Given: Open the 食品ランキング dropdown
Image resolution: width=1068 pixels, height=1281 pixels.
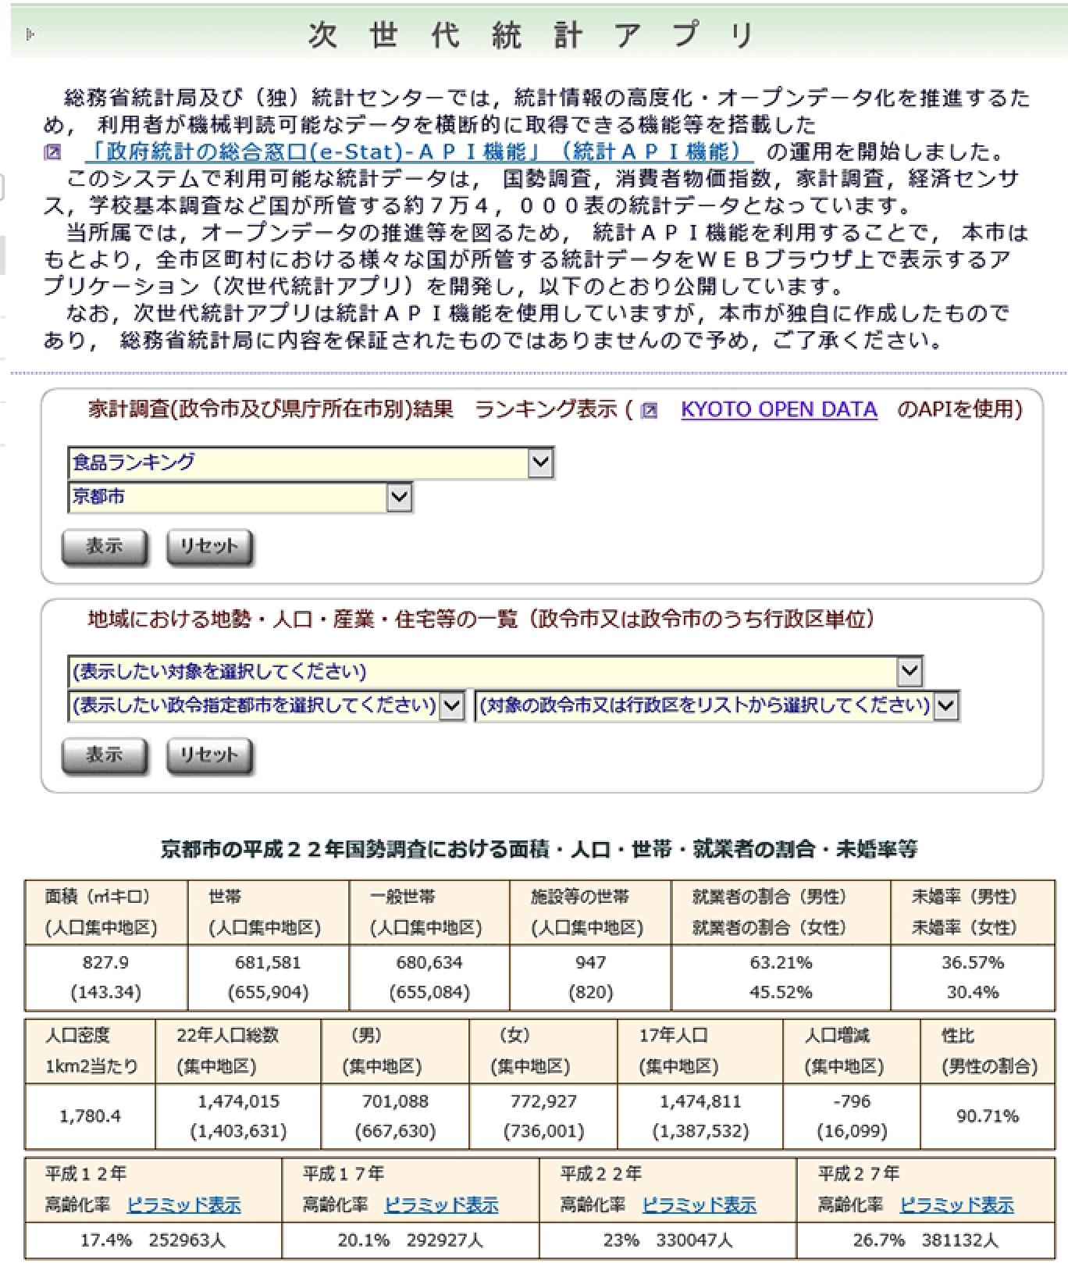Looking at the screenshot, I should pyautogui.click(x=311, y=462).
